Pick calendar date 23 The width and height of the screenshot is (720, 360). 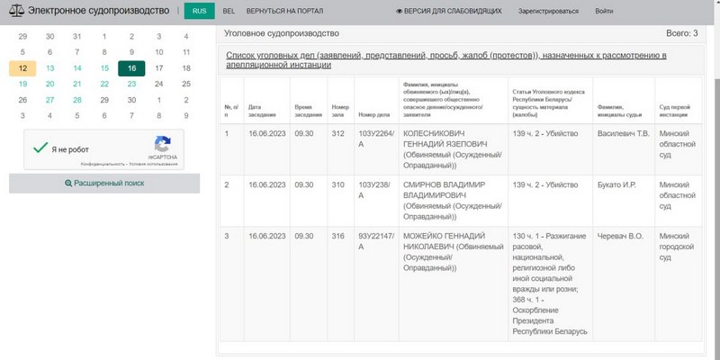click(x=131, y=84)
